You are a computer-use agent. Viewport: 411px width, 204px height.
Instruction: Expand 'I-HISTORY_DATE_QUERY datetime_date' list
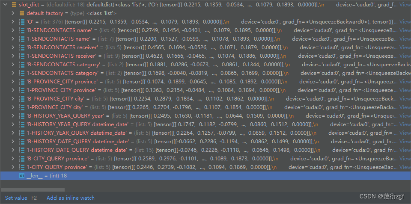point(13,150)
